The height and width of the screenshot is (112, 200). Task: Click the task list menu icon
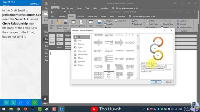point(6,102)
